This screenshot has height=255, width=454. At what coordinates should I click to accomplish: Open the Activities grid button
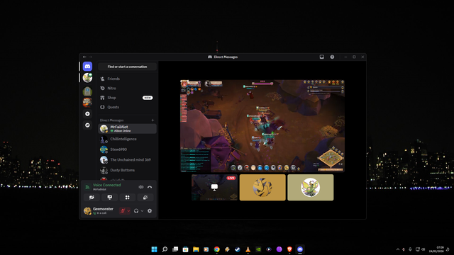[x=128, y=198]
